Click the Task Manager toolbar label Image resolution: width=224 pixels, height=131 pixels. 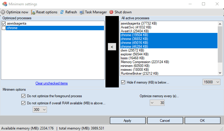96,12
